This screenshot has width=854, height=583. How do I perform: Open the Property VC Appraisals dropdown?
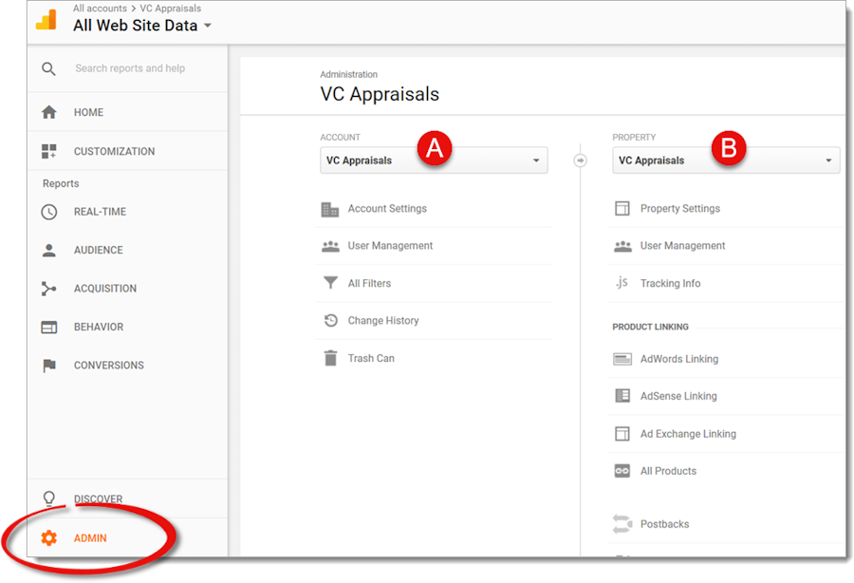726,160
